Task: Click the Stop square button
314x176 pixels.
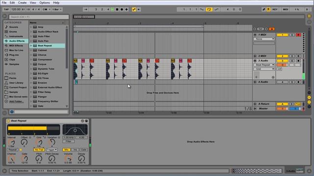Action: pos(117,9)
